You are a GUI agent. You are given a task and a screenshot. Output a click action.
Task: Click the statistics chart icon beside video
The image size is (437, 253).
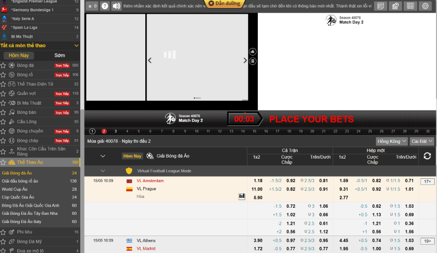coord(252,52)
